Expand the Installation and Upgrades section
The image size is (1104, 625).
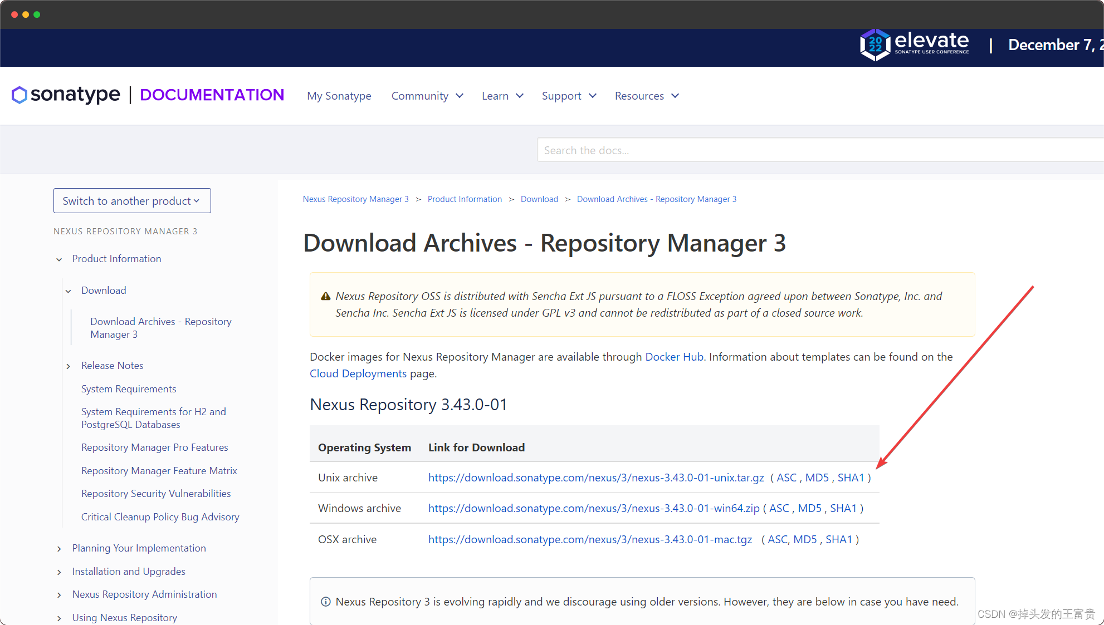tap(59, 571)
